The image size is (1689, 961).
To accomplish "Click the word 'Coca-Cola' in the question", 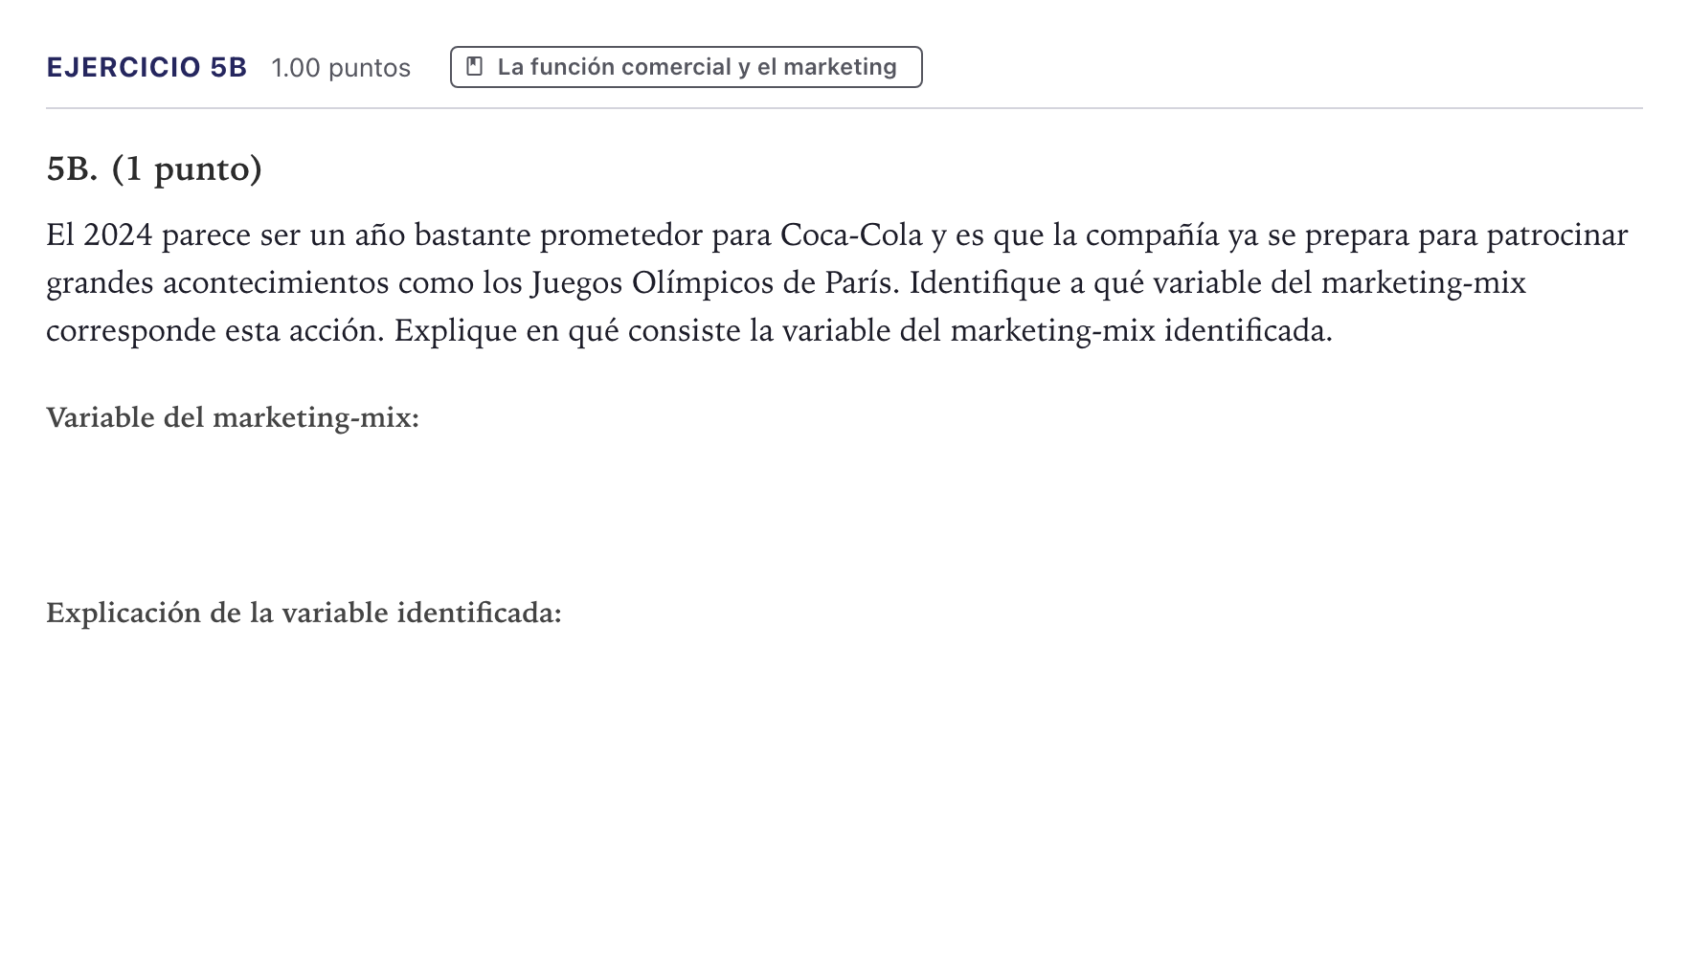I will pos(851,235).
